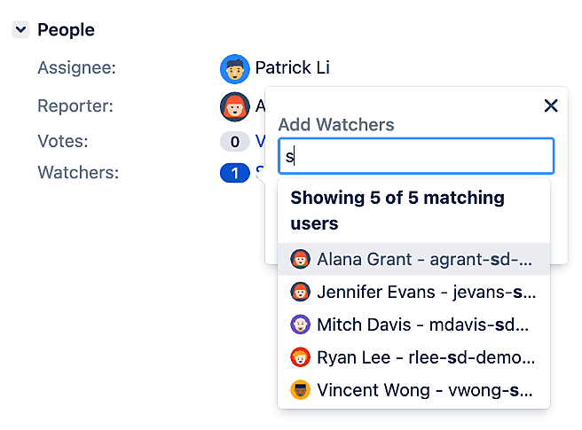Pick Ryan Lee from the suggestion list

click(413, 357)
